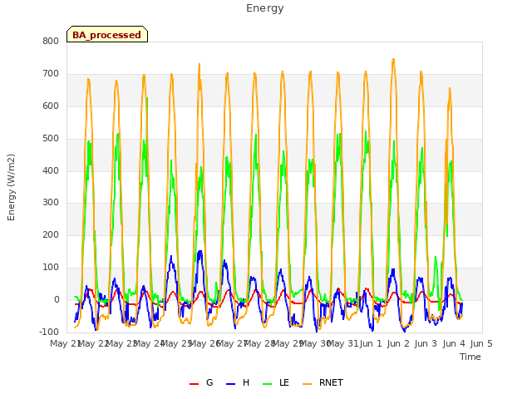The height and width of the screenshot is (399, 532).
Task: Click the Jun 4 x-axis label
Action: [x=454, y=343]
